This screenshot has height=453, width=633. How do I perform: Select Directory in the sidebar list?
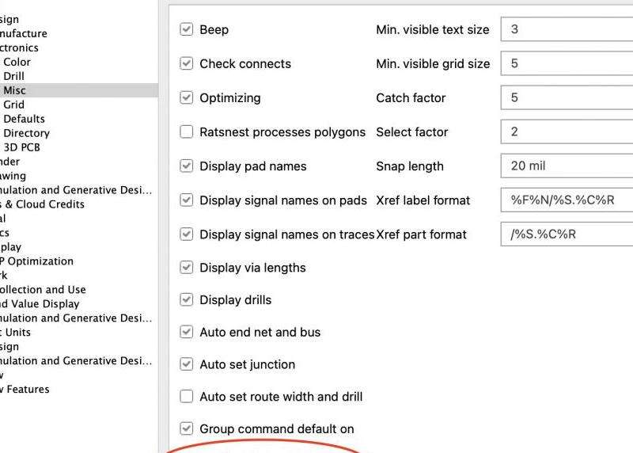[x=26, y=133]
